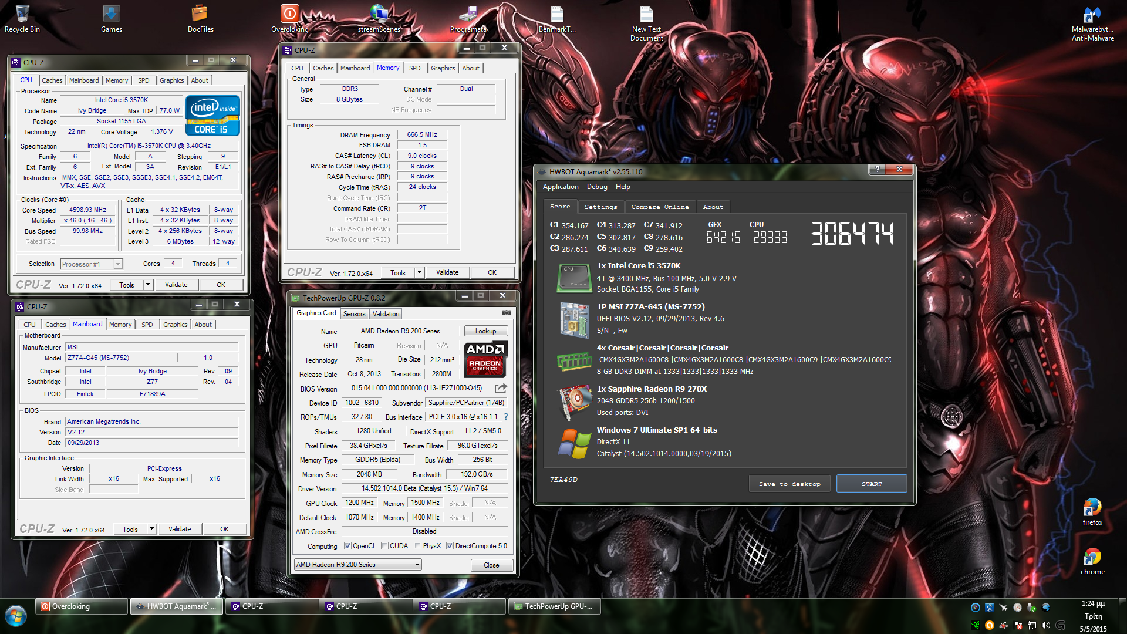The image size is (1127, 634).
Task: Open the Logitech G tray icon
Action: (x=1060, y=625)
